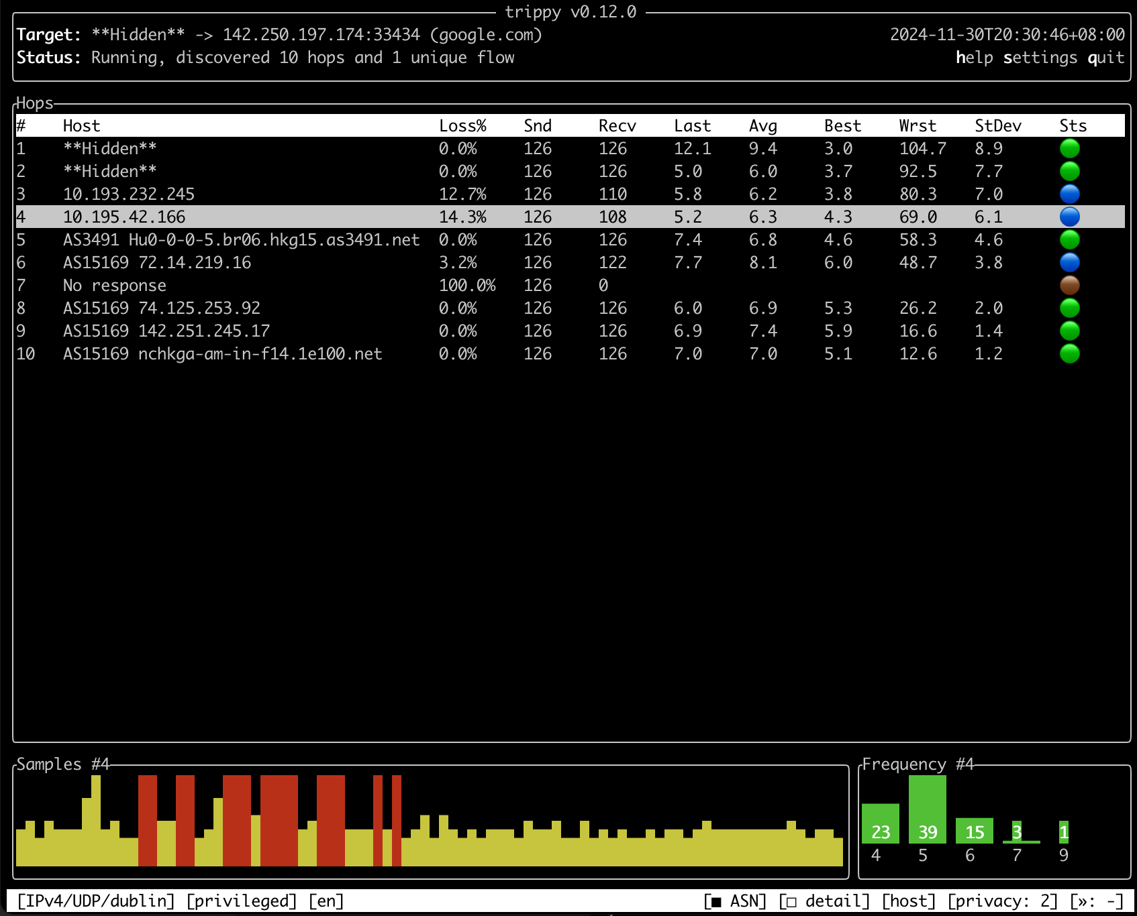Screen dimensions: 1137x916
Task: Click frequency bar showing 23 at 4ms
Action: [881, 823]
